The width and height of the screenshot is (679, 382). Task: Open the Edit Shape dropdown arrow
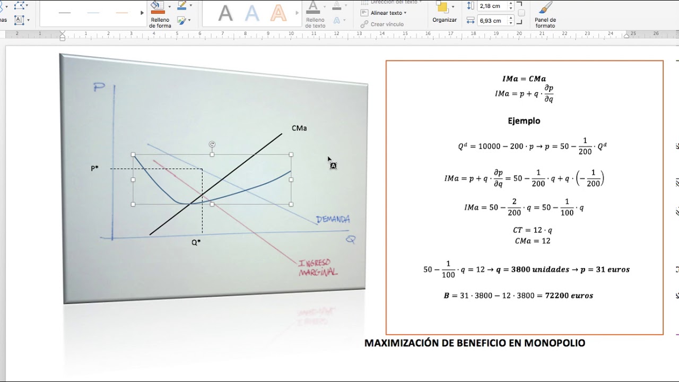click(x=28, y=5)
